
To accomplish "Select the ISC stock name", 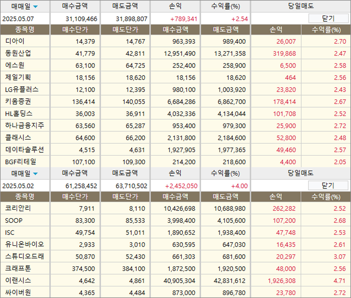I will coord(10,233).
